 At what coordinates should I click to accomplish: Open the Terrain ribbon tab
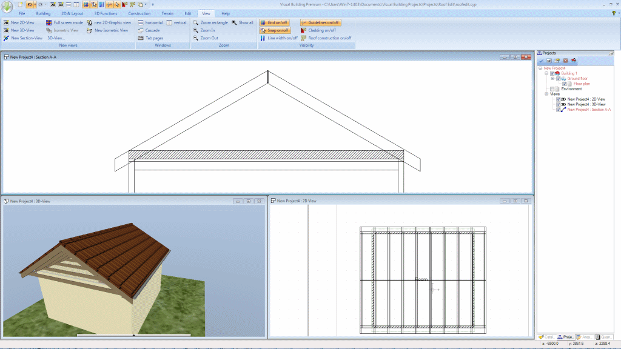tap(167, 13)
